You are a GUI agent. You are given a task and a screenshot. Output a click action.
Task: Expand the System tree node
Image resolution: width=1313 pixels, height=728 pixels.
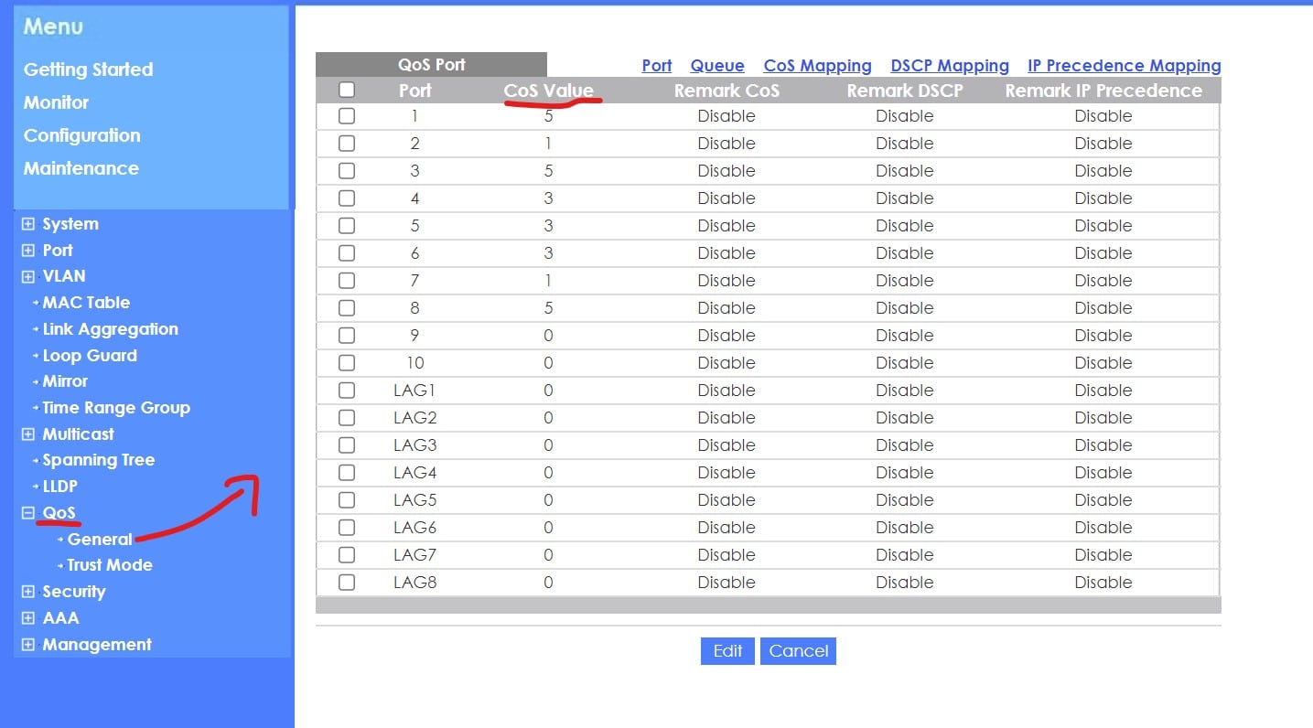point(28,224)
